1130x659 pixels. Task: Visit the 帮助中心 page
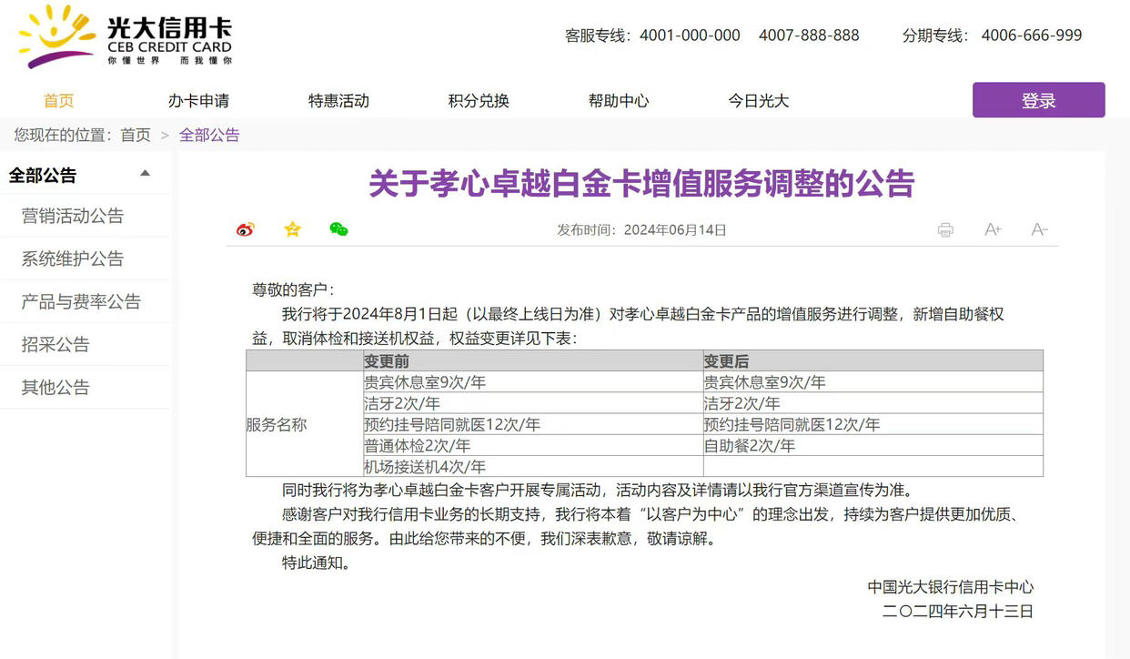point(619,101)
